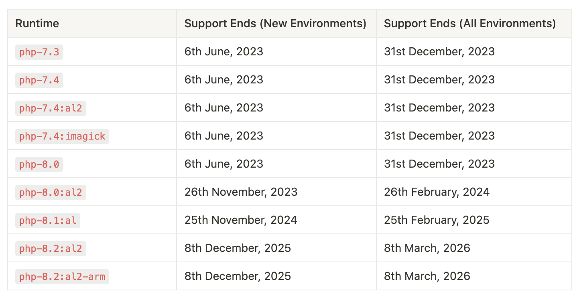Click 8th March, 2026 in php-8.2:al2-arm row
Image resolution: width=581 pixels, height=300 pixels.
click(427, 276)
